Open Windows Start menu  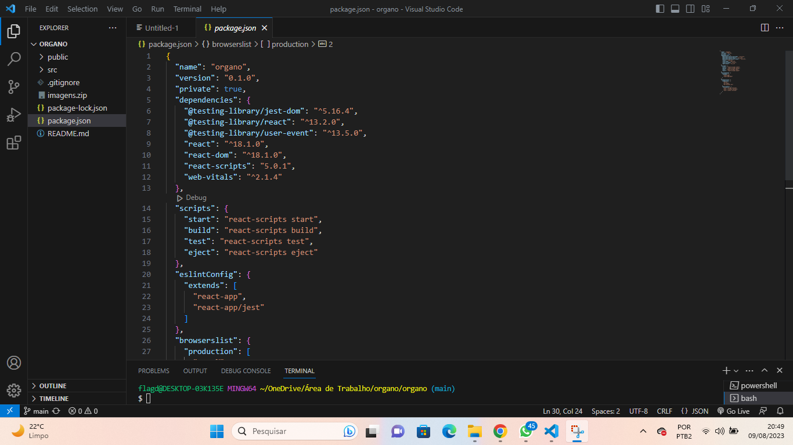(x=217, y=431)
